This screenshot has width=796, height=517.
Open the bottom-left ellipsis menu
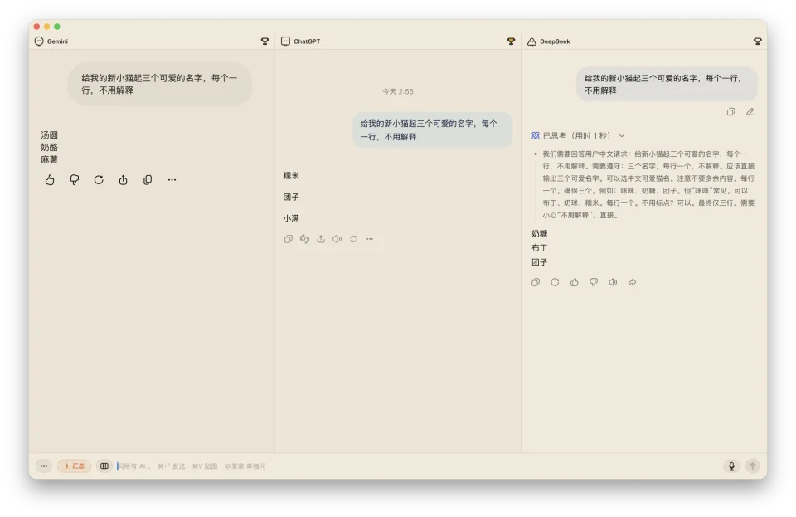point(44,466)
